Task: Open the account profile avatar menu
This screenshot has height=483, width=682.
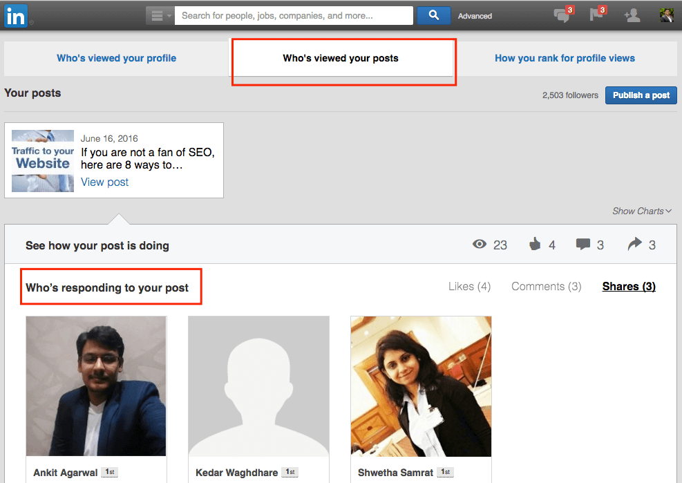Action: [666, 15]
